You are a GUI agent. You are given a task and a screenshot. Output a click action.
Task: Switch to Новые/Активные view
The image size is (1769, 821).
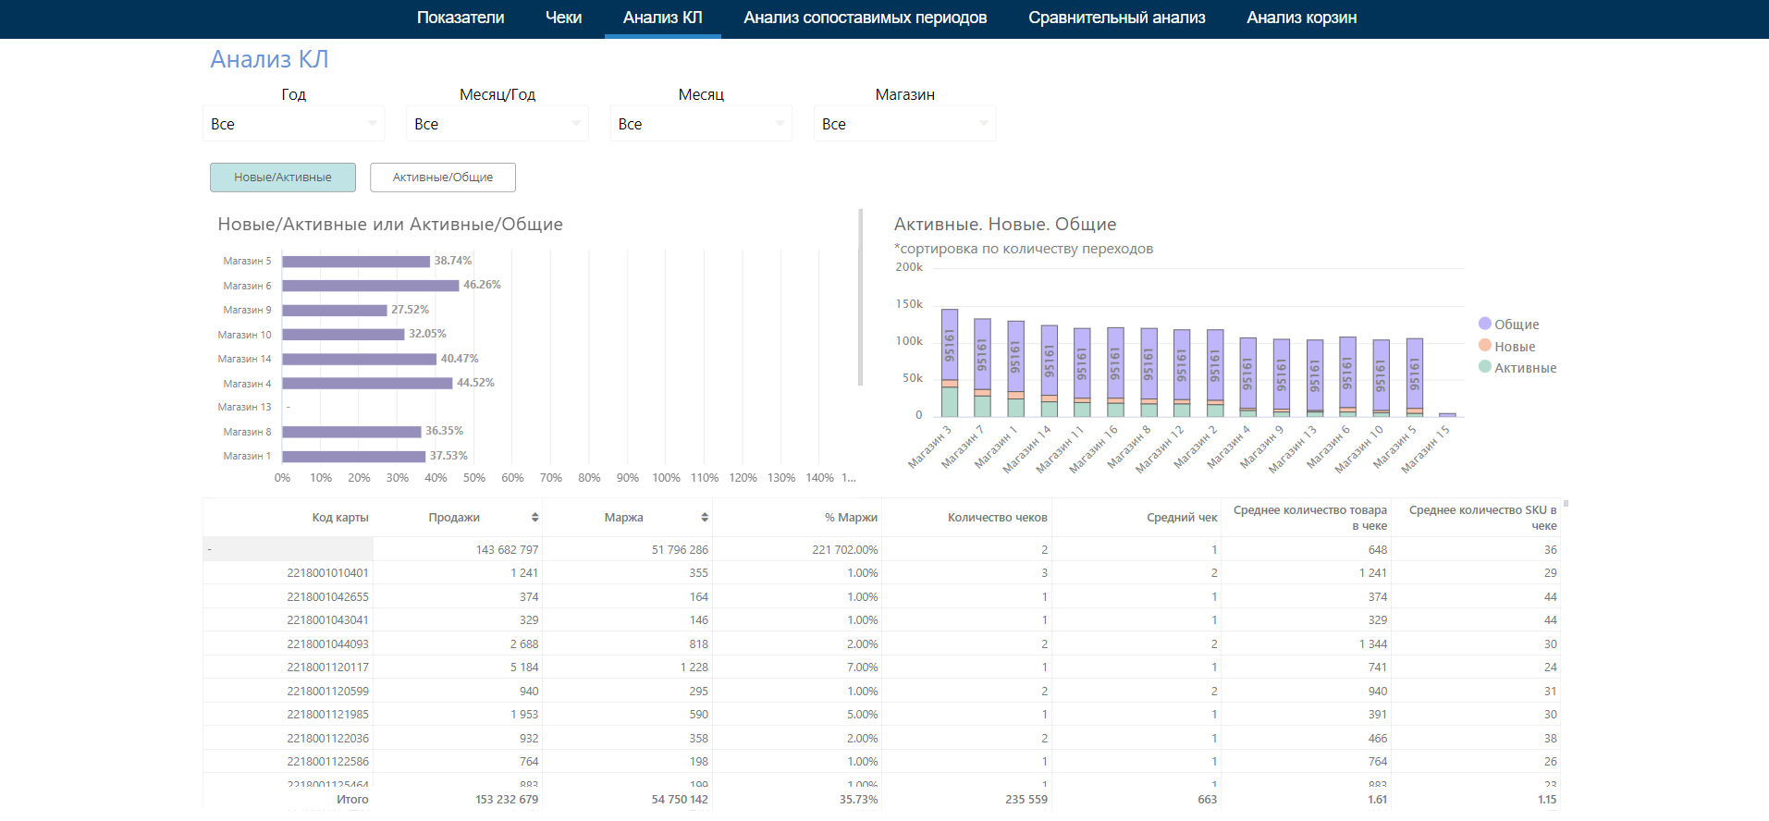(x=283, y=178)
